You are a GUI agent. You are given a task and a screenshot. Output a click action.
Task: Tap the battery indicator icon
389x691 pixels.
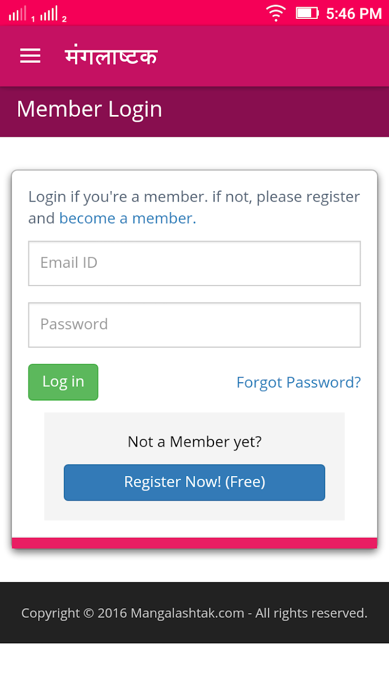click(x=307, y=13)
